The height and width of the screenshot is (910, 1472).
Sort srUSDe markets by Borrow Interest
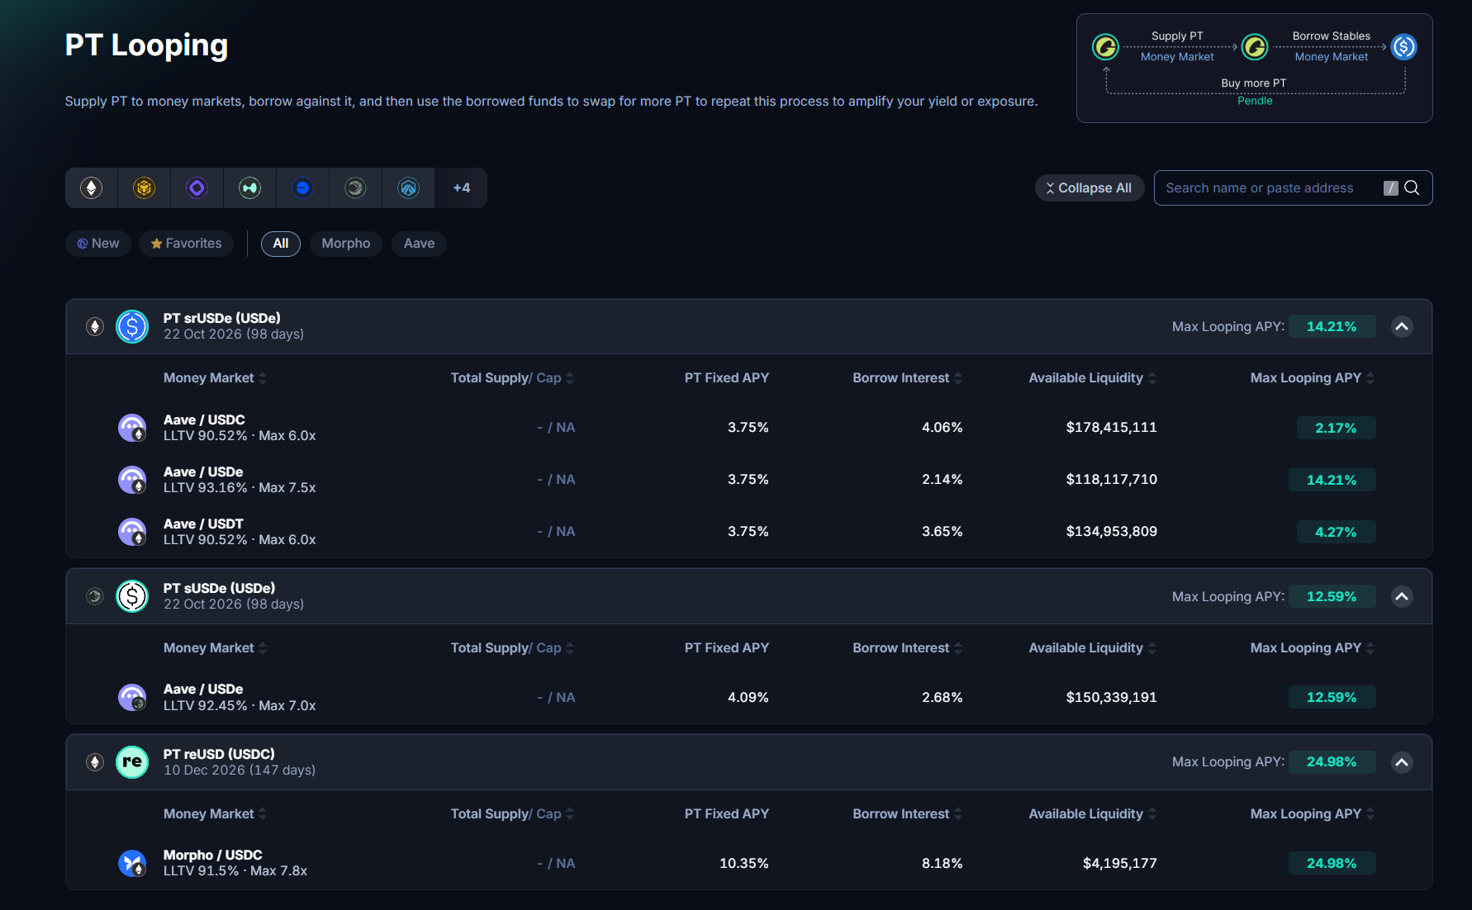click(x=908, y=378)
